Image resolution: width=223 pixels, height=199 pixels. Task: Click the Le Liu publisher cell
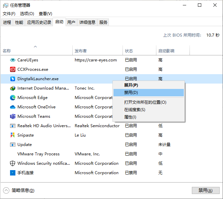pos(80,135)
